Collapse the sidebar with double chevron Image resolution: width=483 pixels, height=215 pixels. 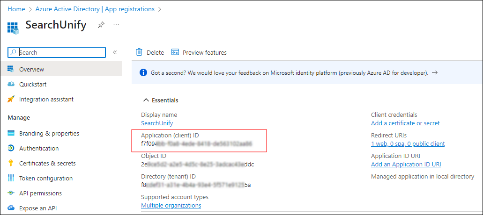coord(115,52)
